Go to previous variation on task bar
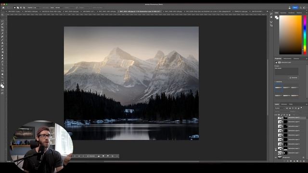 [x=75, y=156]
